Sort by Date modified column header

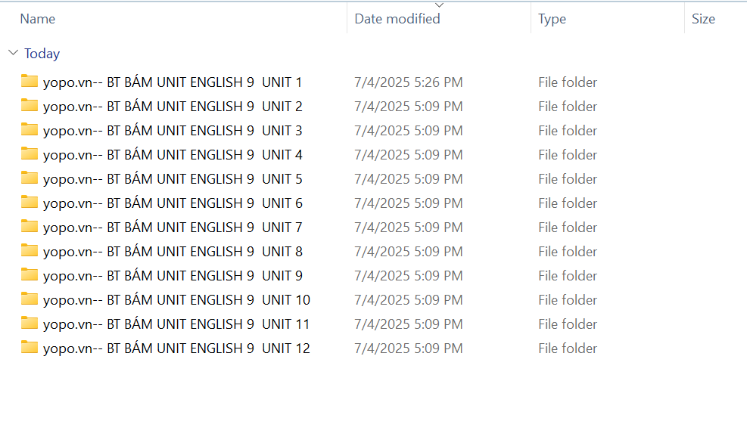[397, 19]
